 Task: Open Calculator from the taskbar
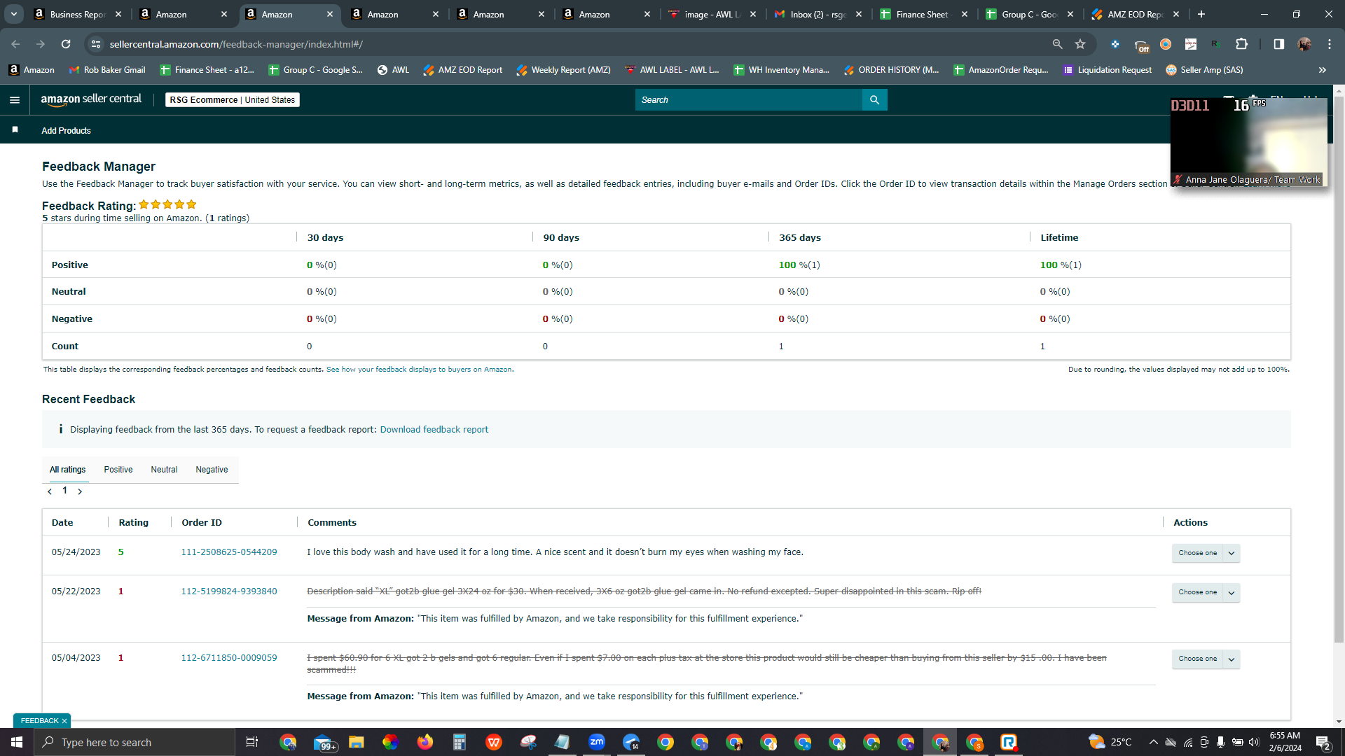point(459,742)
